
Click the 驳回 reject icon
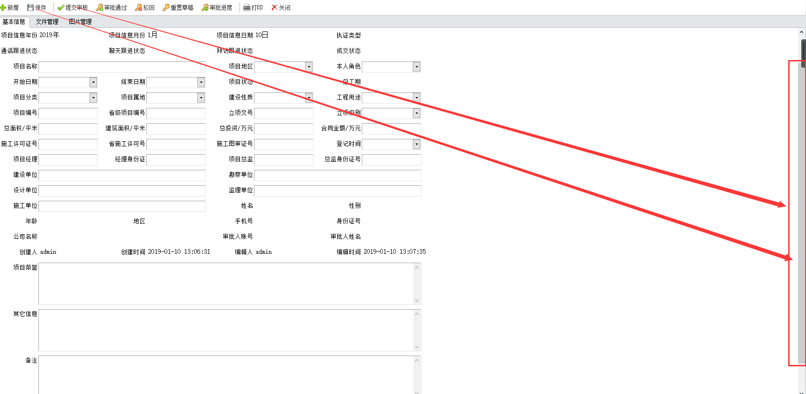click(x=139, y=8)
